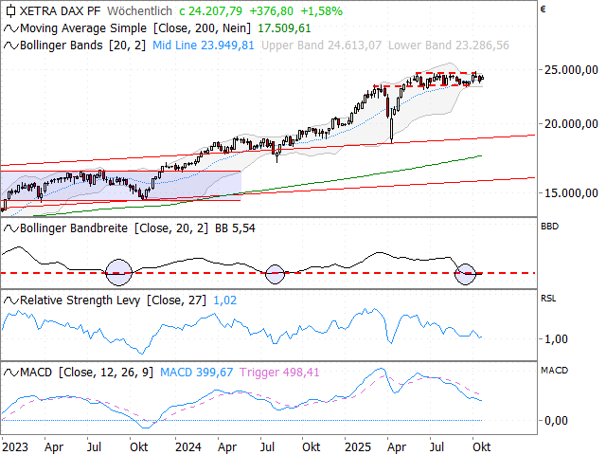Screen dimensions: 606x455
Task: Click the MACD indicator panel icon
Action: coord(10,371)
